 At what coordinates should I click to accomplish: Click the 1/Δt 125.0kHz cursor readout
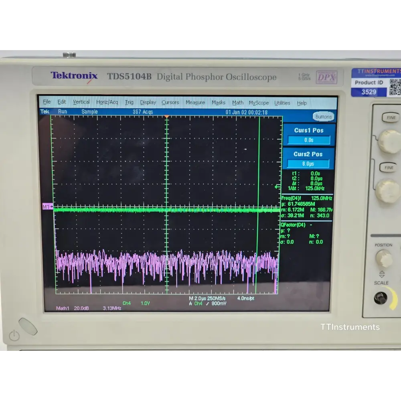pyautogui.click(x=306, y=188)
